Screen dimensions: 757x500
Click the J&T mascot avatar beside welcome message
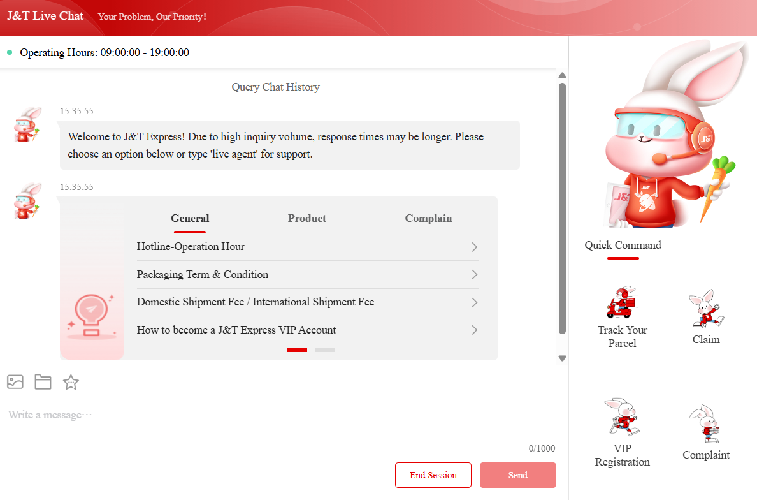[x=27, y=124]
